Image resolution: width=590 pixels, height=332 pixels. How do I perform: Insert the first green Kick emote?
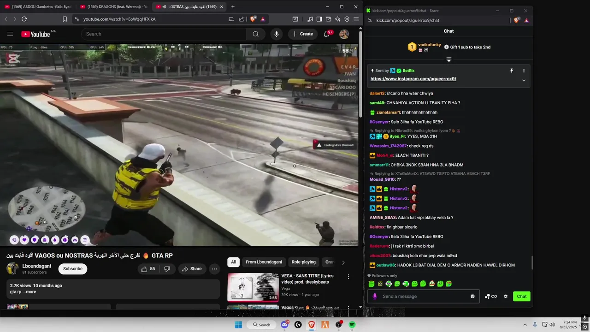[372, 284]
